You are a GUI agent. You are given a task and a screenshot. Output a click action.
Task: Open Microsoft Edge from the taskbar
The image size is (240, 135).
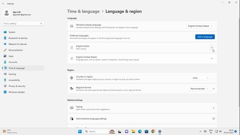point(140,132)
